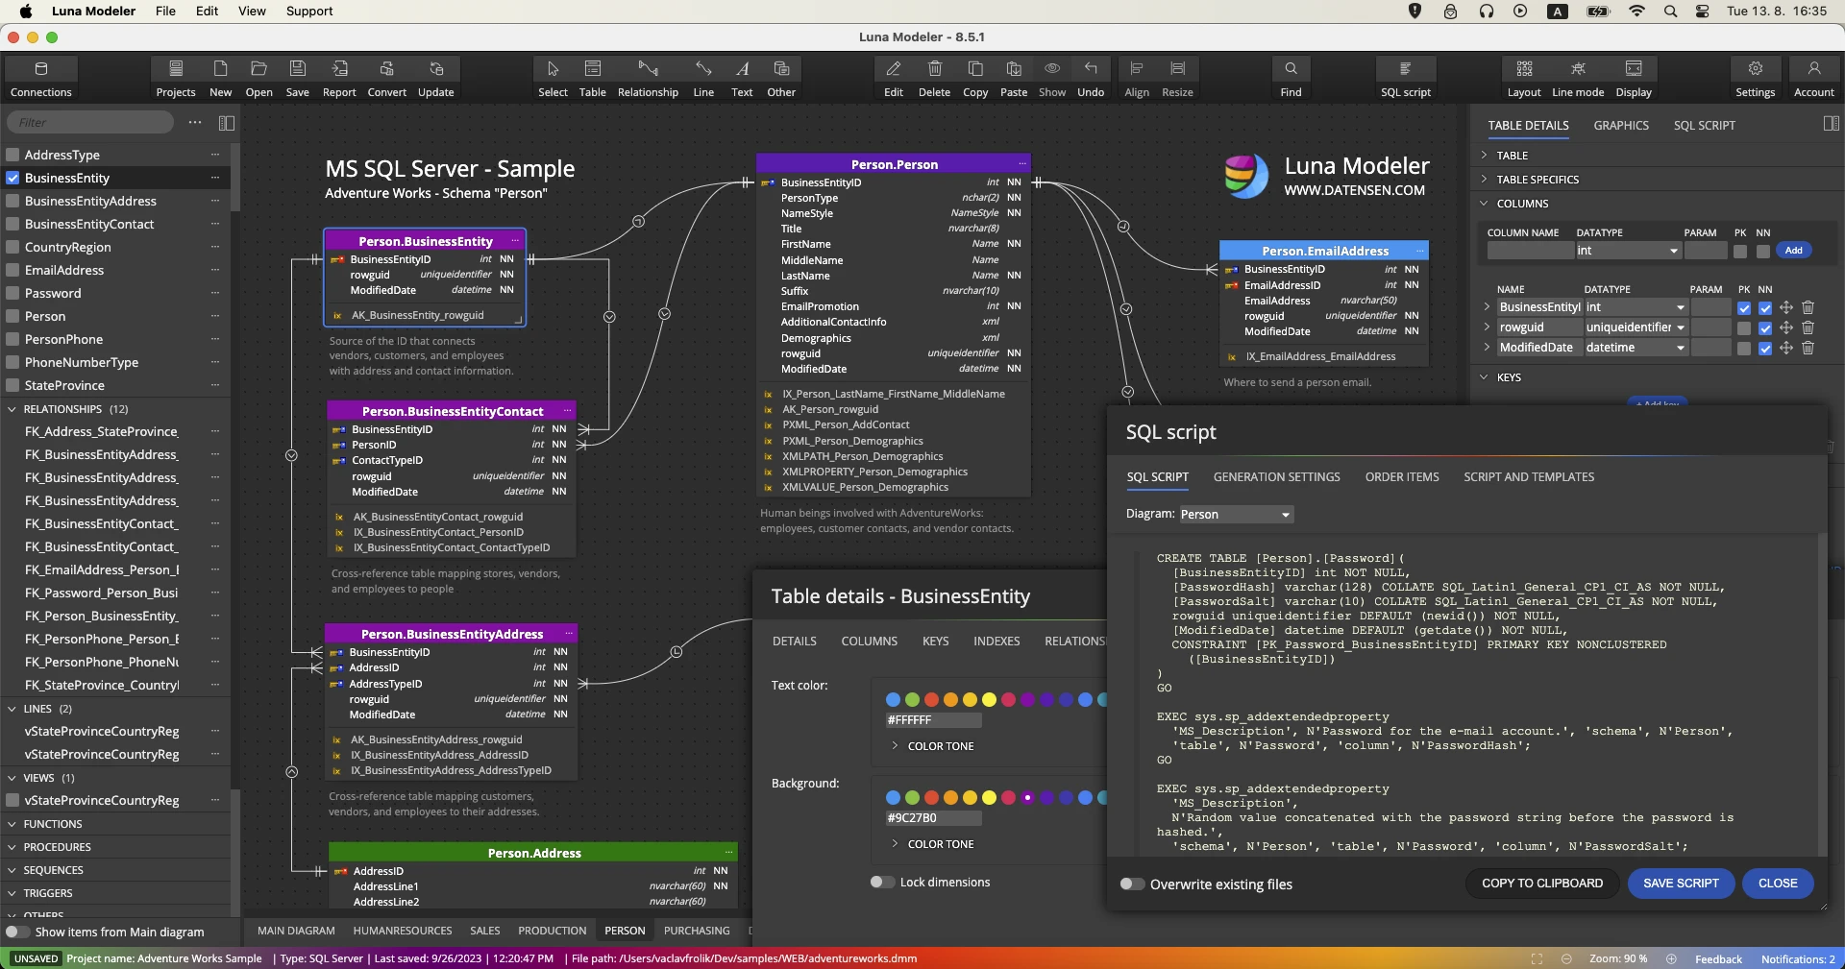The width and height of the screenshot is (1845, 969).
Task: Uncheck the BusinessEntity checkbox in sidebar
Action: 12,178
